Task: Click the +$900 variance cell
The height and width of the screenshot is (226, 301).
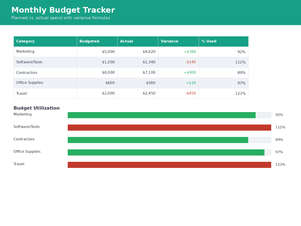Action: (x=178, y=73)
